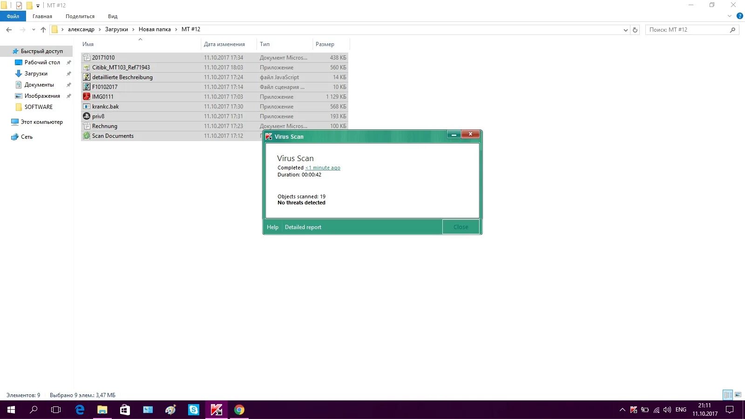
Task: Select the F10102017 file row
Action: pos(214,87)
